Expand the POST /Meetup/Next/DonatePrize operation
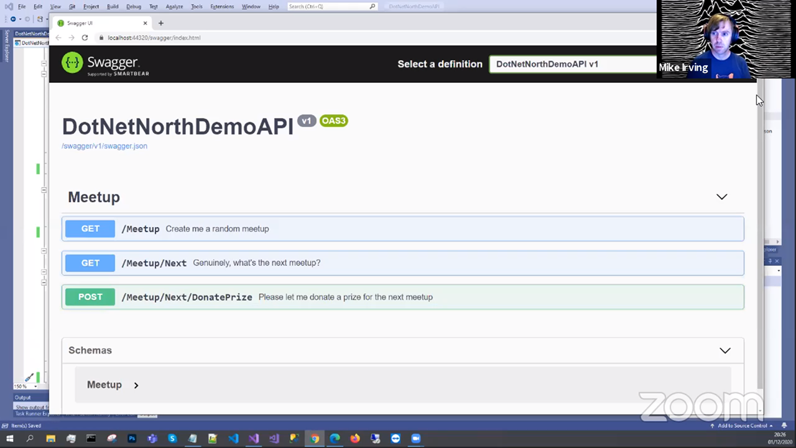The width and height of the screenshot is (796, 448). pyautogui.click(x=402, y=297)
